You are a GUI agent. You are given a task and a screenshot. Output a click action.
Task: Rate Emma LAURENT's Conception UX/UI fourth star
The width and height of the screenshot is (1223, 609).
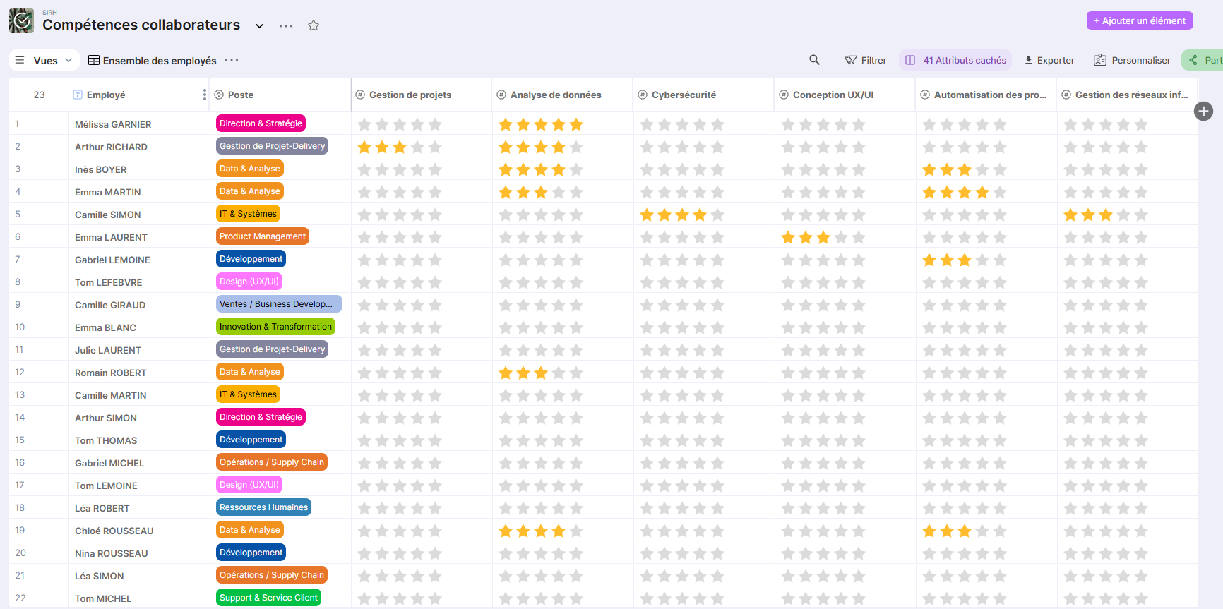pyautogui.click(x=841, y=237)
